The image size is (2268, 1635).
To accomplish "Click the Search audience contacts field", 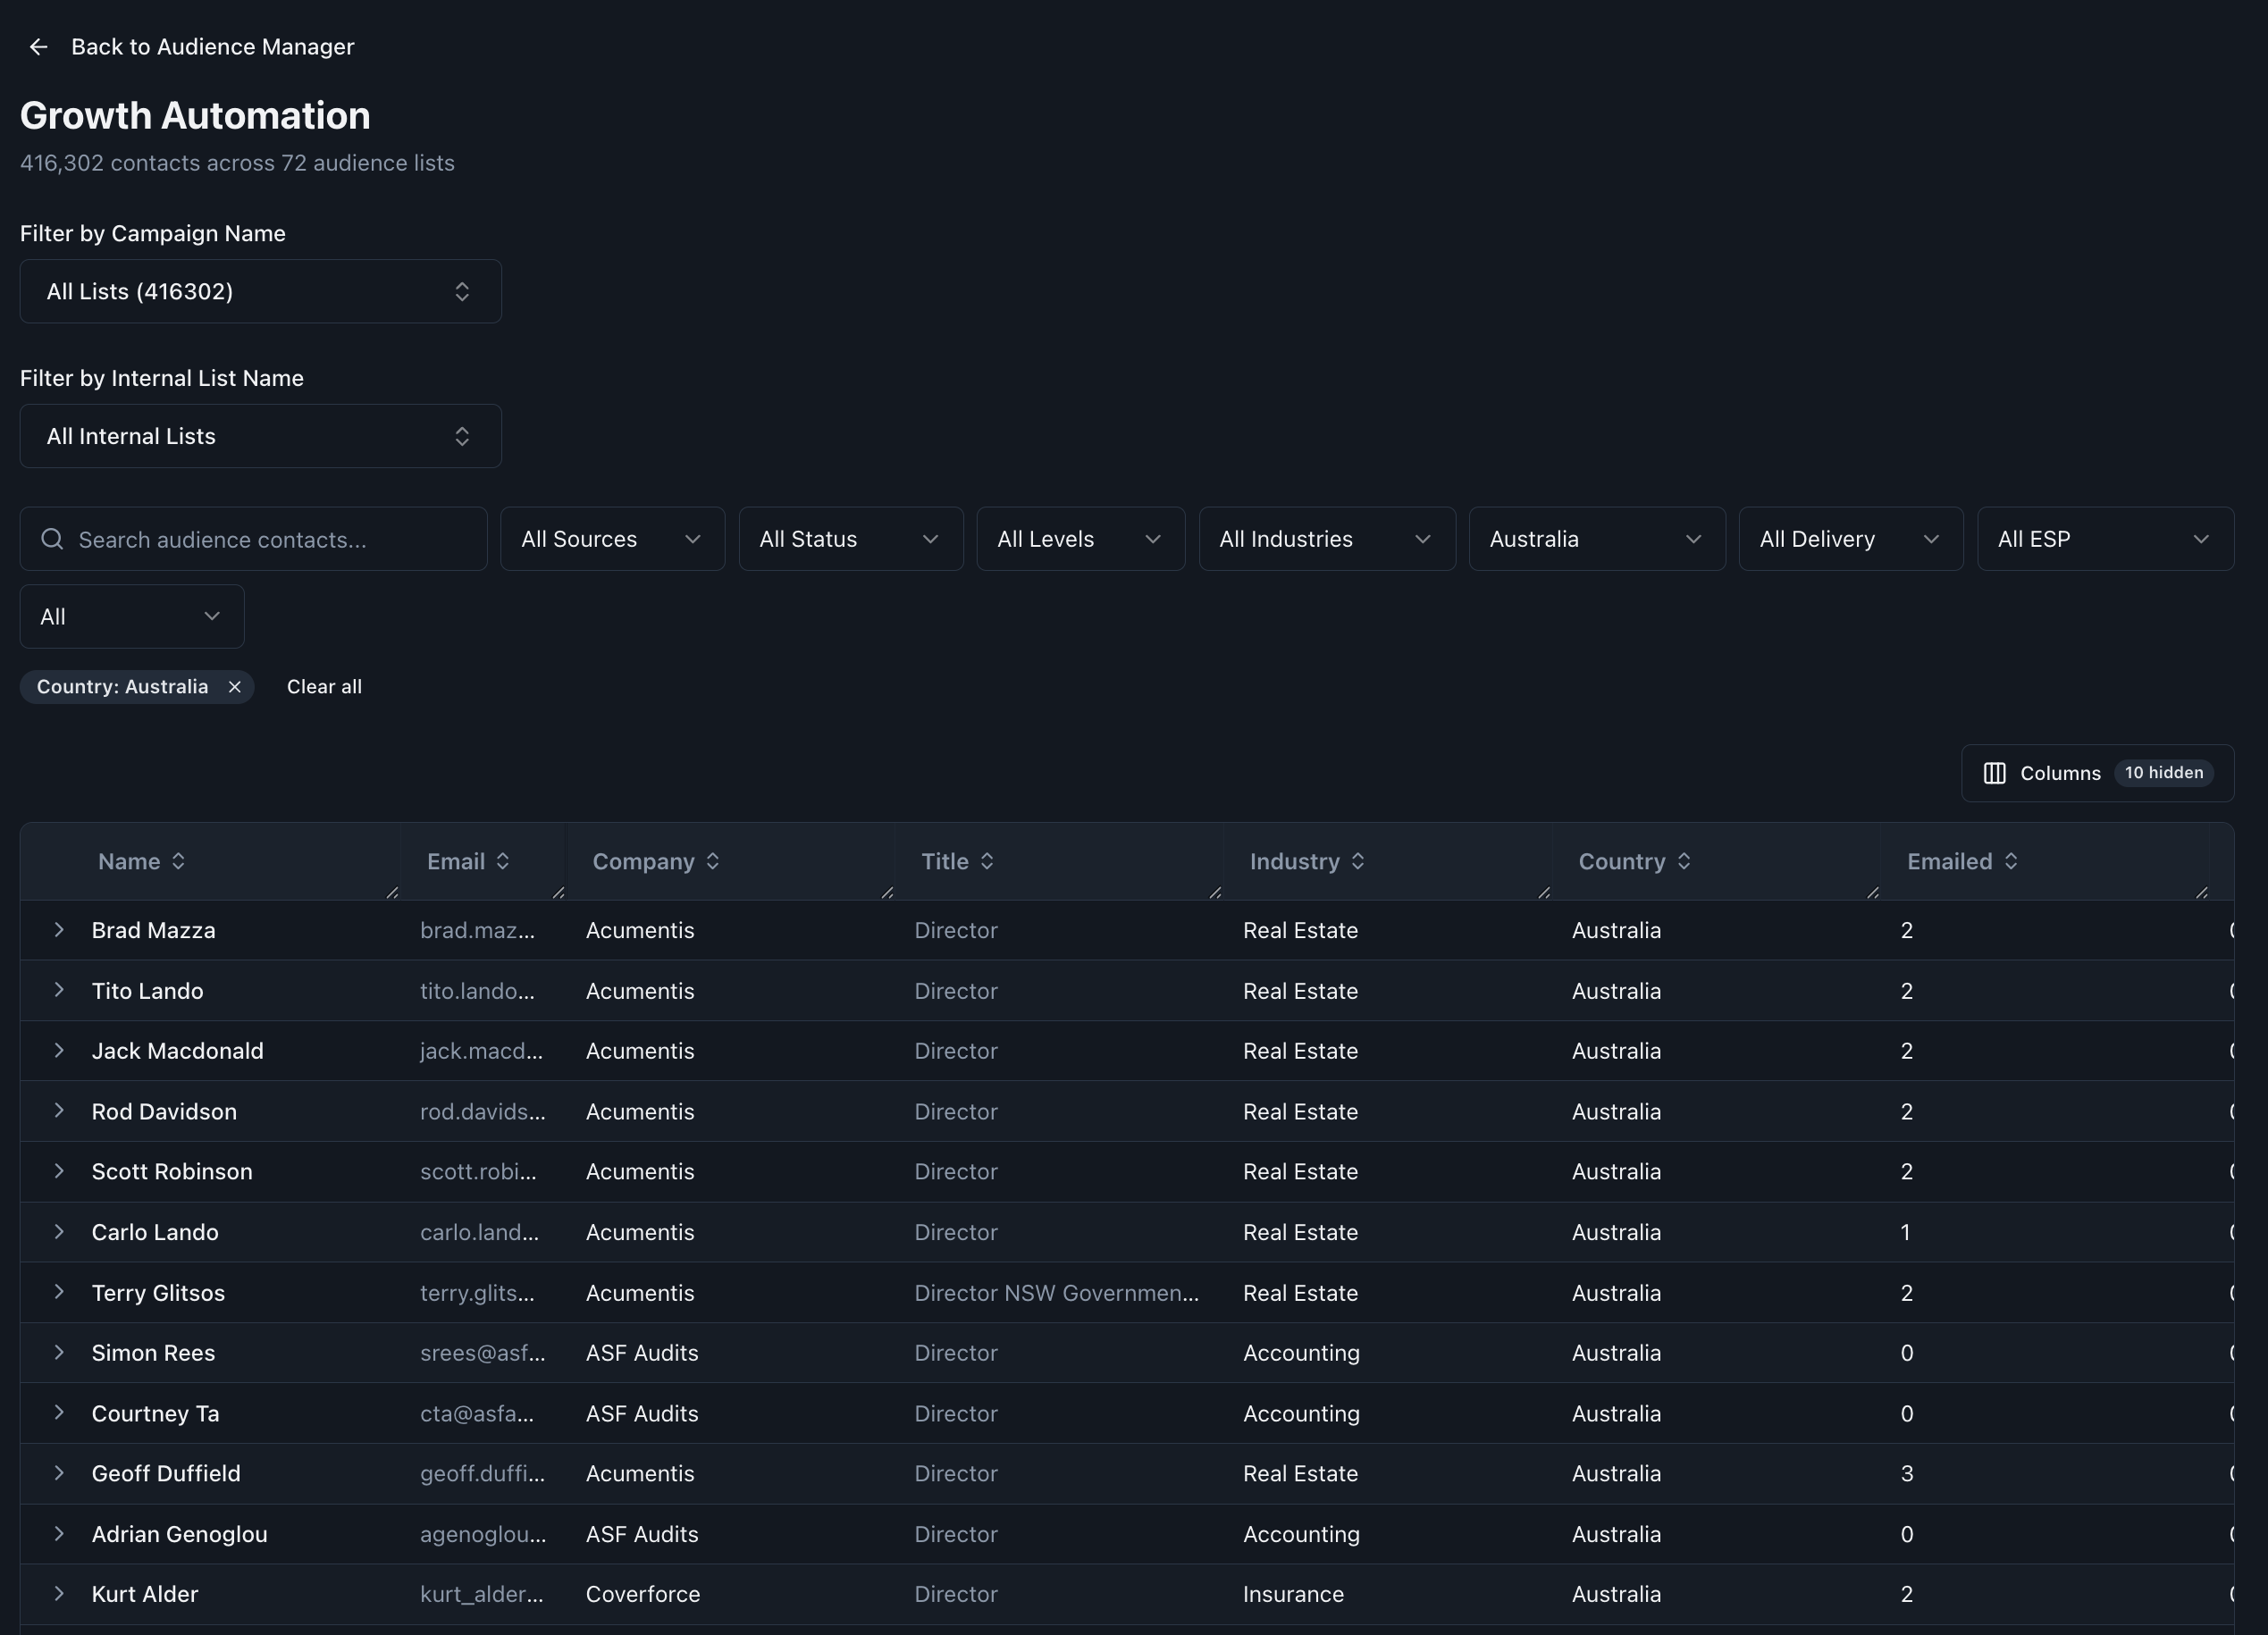I will click(270, 539).
